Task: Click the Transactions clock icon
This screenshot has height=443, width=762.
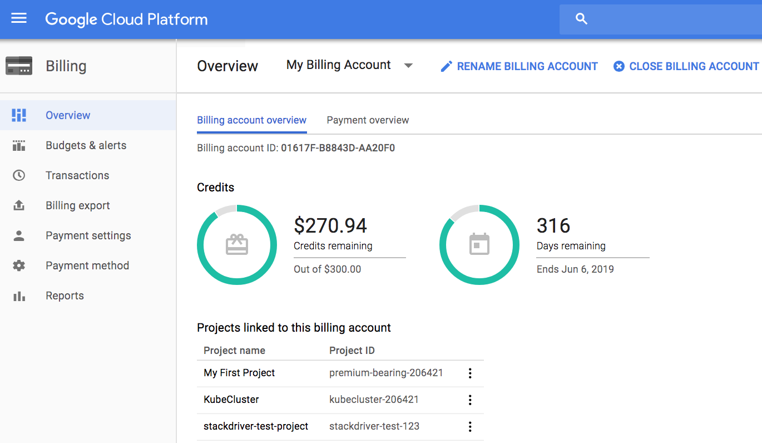Action: 19,175
